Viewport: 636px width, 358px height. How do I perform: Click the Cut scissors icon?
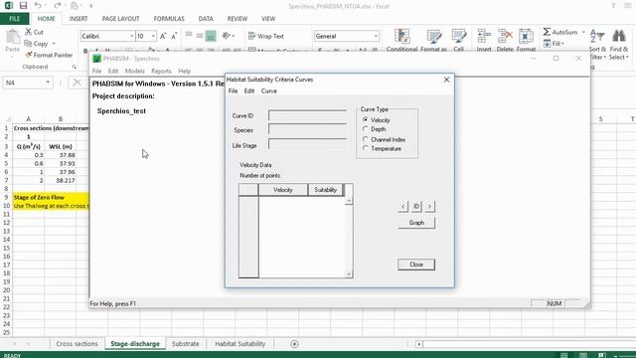click(x=29, y=32)
